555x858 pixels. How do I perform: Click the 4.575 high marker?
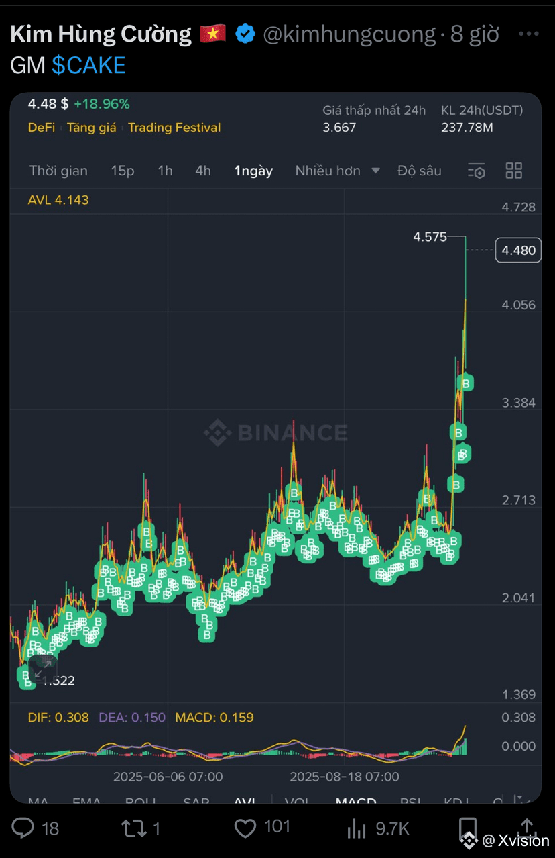[x=430, y=236]
